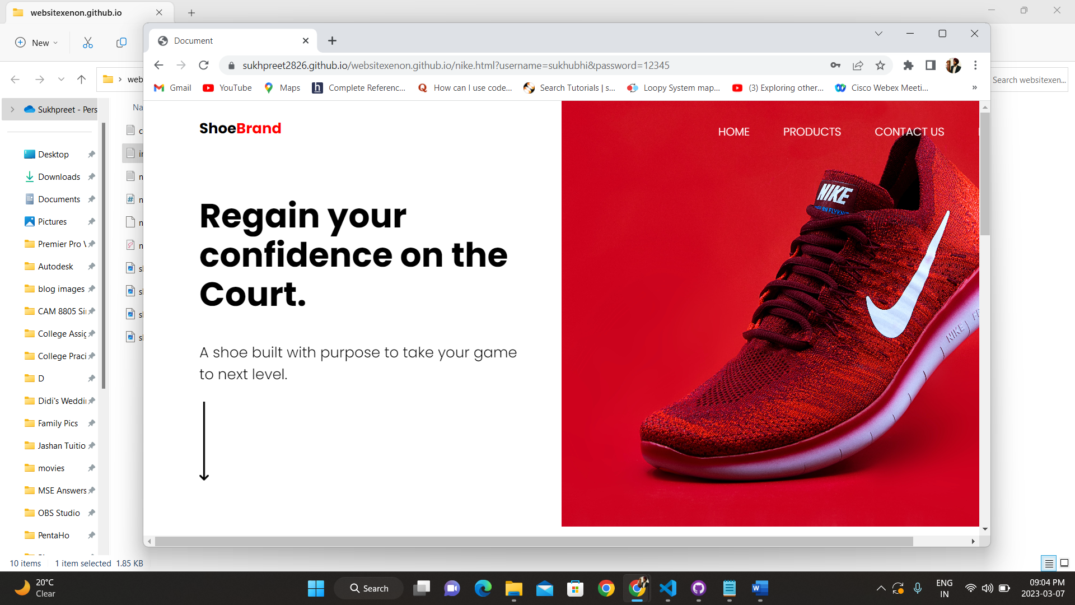
Task: Click PRODUCTS in the site navigation
Action: tap(812, 132)
